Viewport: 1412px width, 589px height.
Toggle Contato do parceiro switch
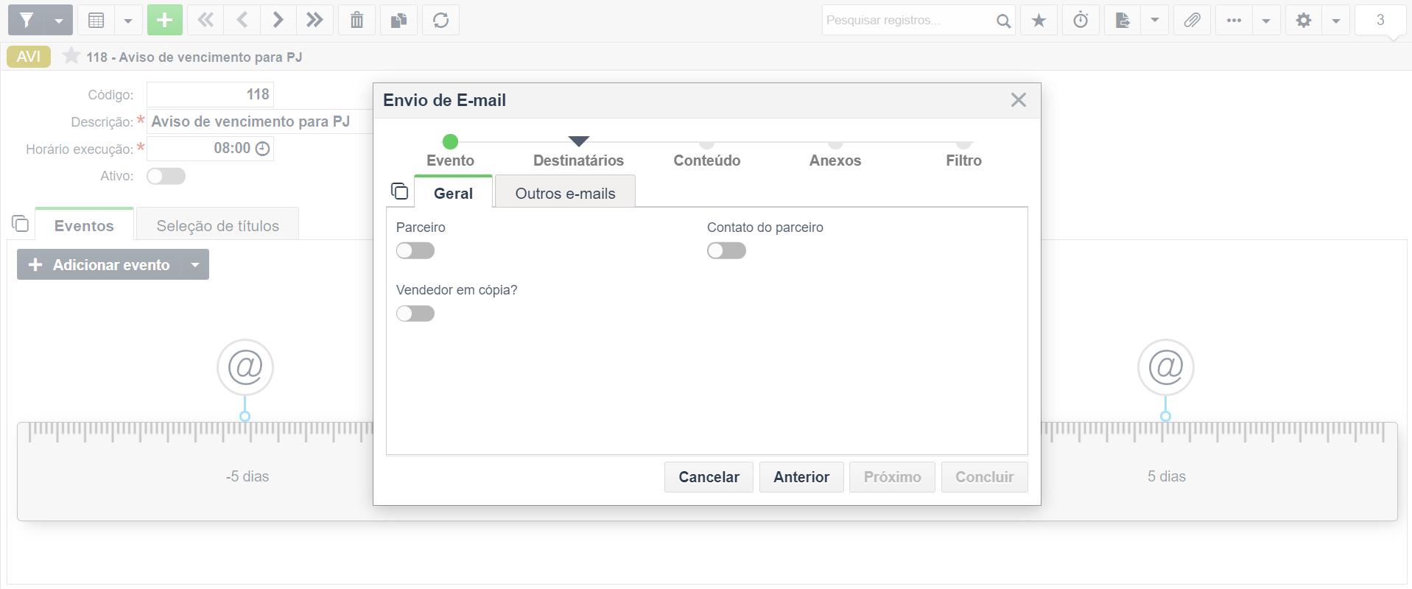coord(726,251)
